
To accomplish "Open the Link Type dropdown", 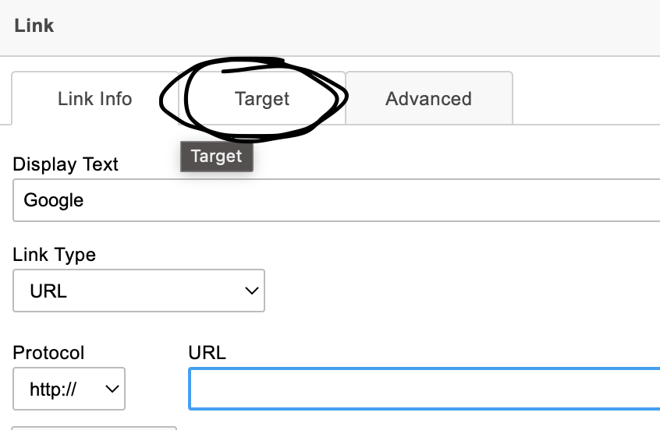I will [x=139, y=291].
